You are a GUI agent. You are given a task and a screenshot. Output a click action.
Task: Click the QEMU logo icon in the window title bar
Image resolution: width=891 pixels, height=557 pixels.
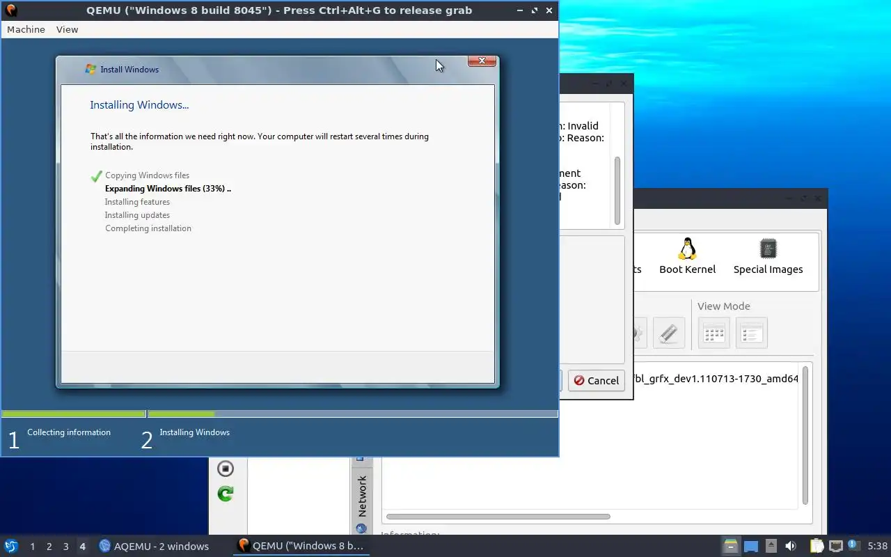[x=10, y=10]
